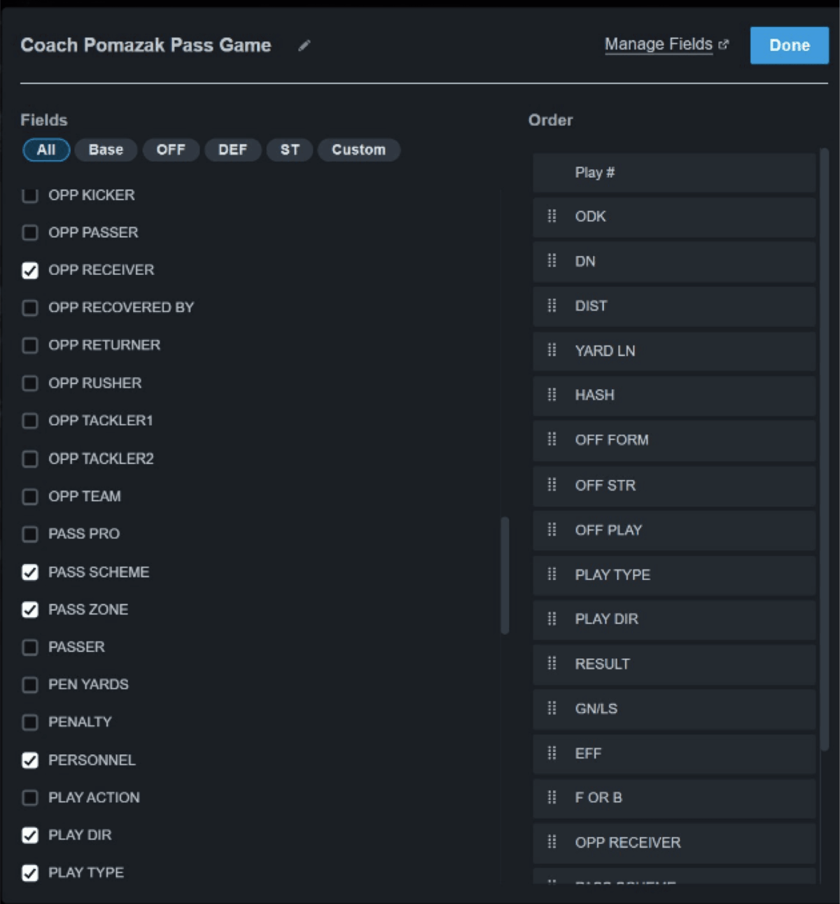
Task: Click the pencil icon to rename the view
Action: [x=304, y=45]
